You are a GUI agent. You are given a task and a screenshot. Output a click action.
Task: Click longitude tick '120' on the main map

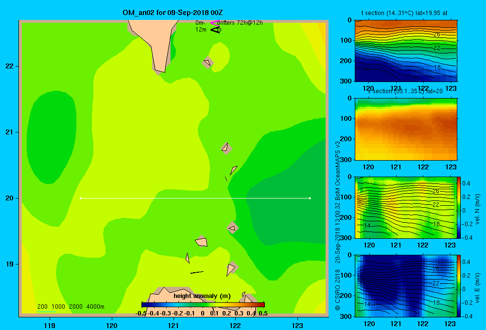(x=112, y=325)
